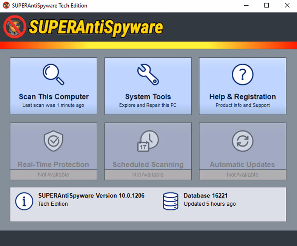The width and height of the screenshot is (297, 246).
Task: Click Not Available under Real-Time Protection
Action: click(54, 174)
